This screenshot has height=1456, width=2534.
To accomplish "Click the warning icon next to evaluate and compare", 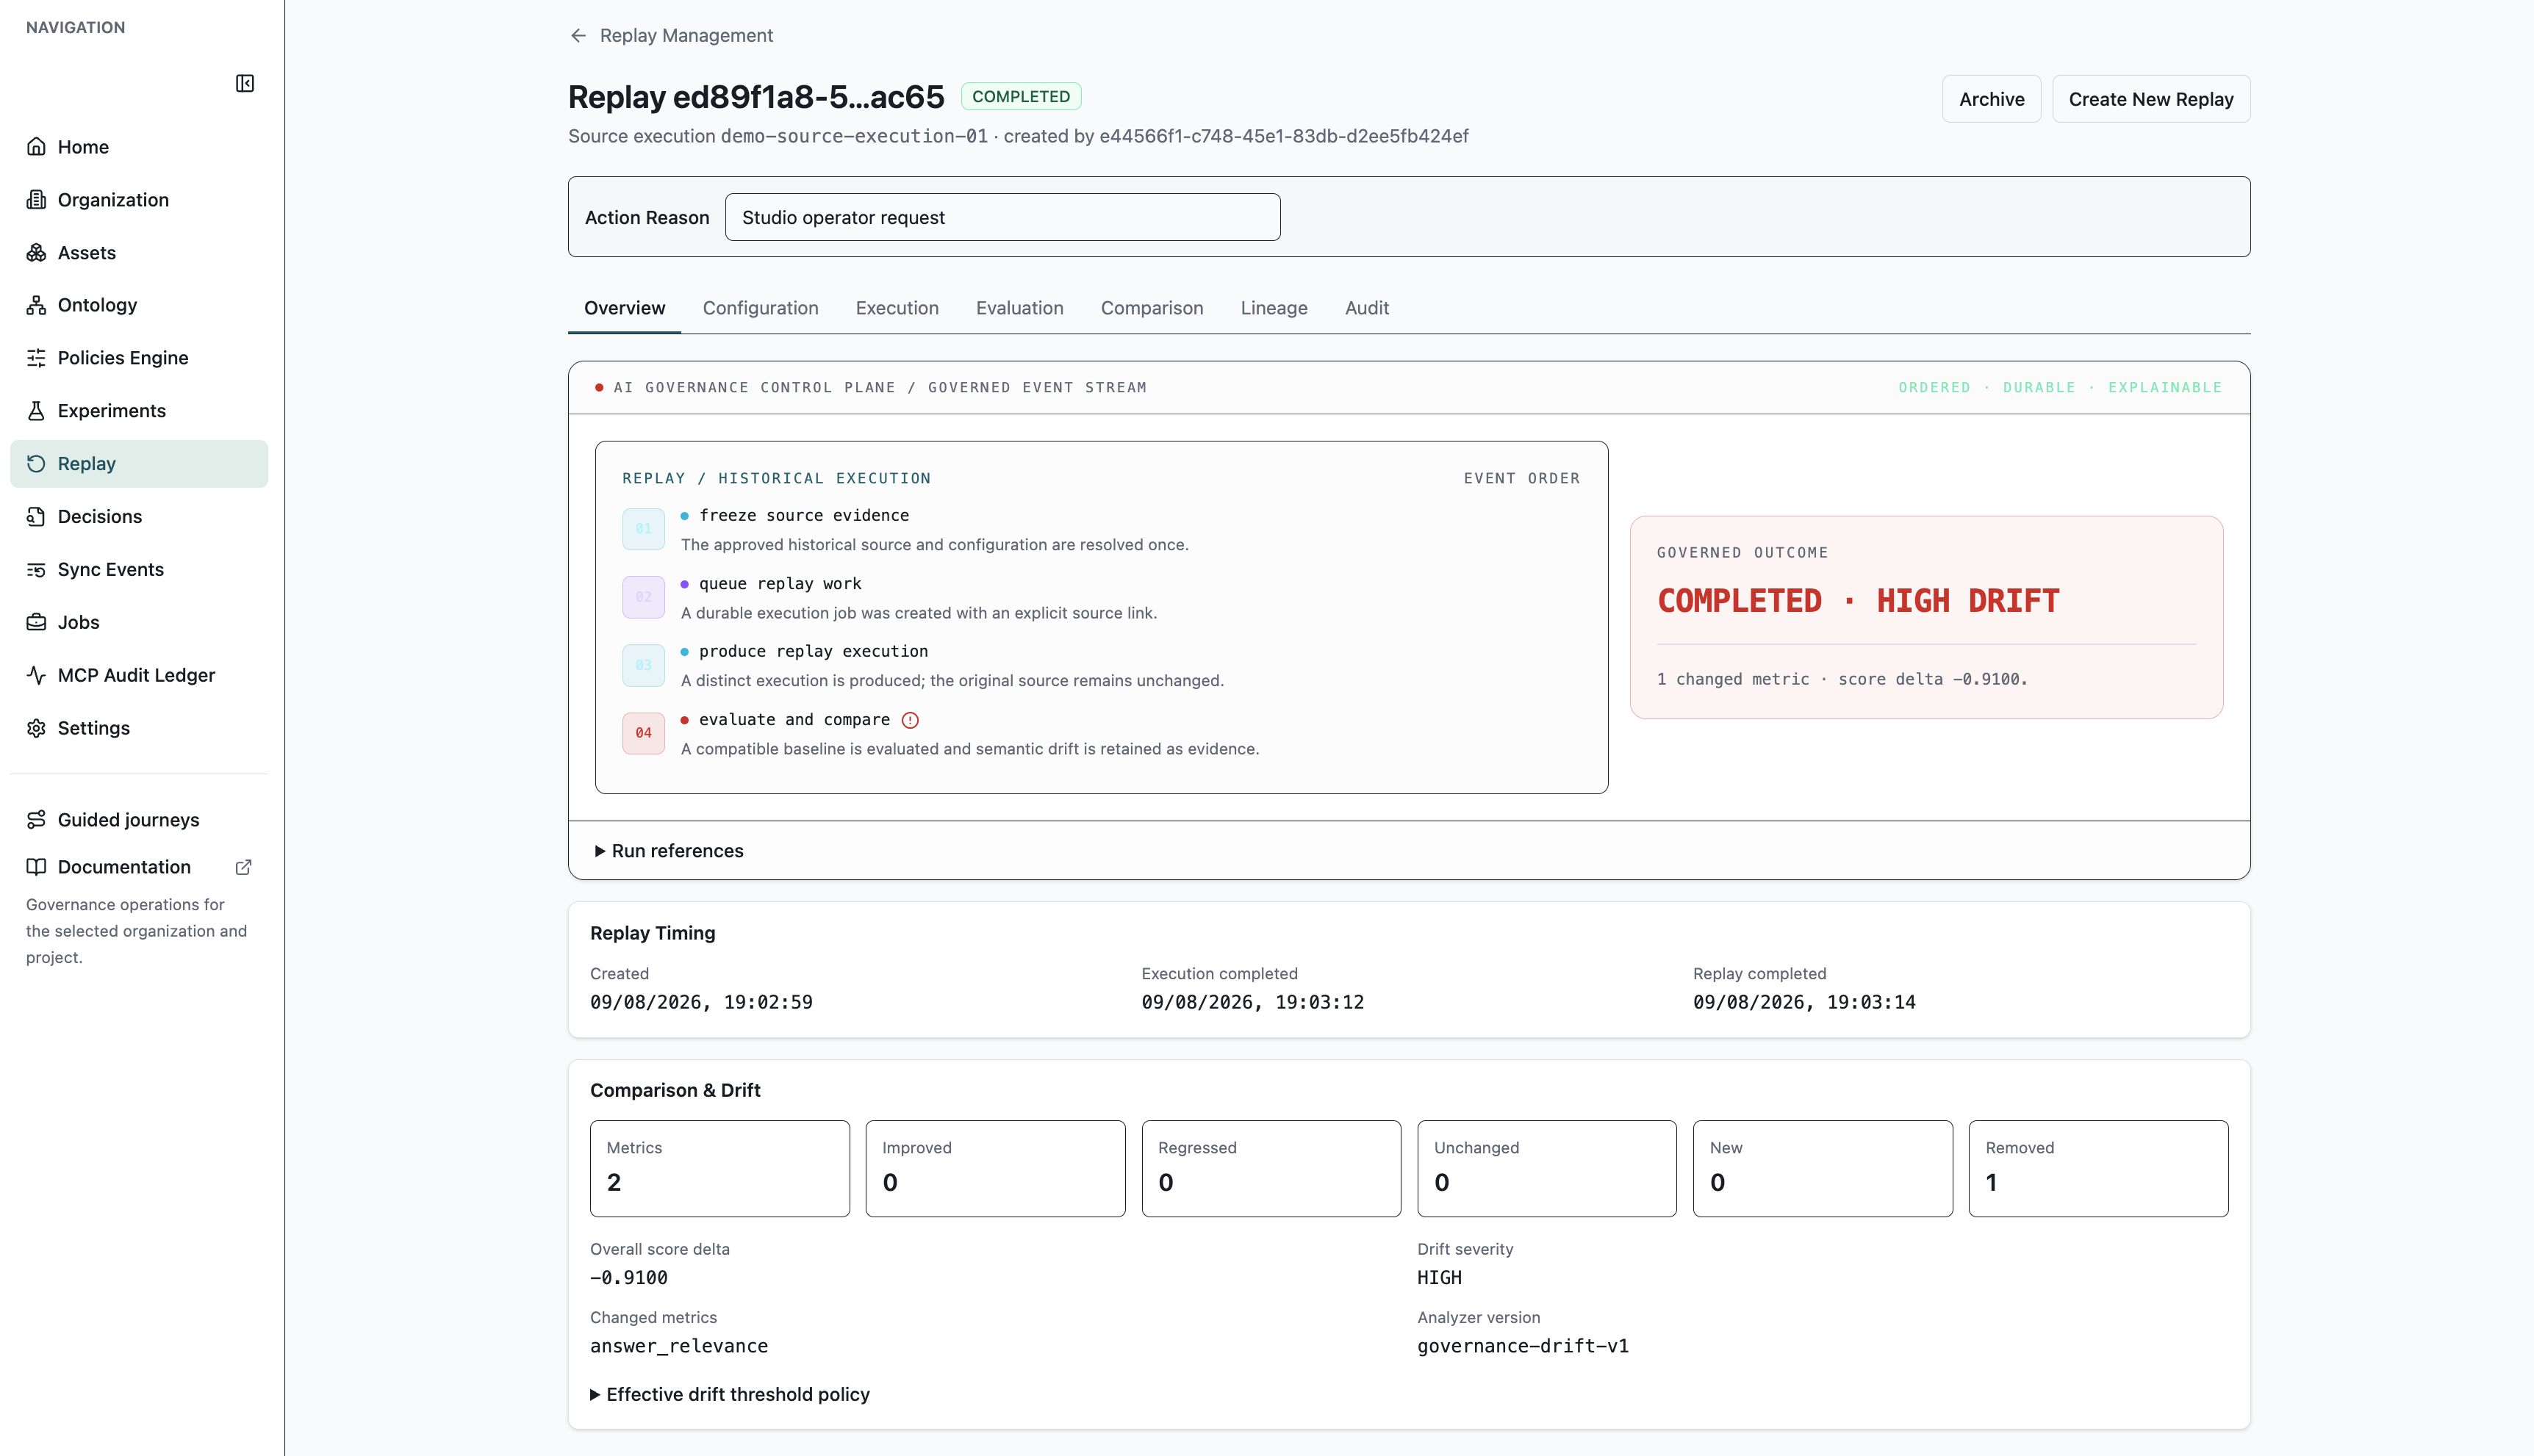I will tap(911, 720).
